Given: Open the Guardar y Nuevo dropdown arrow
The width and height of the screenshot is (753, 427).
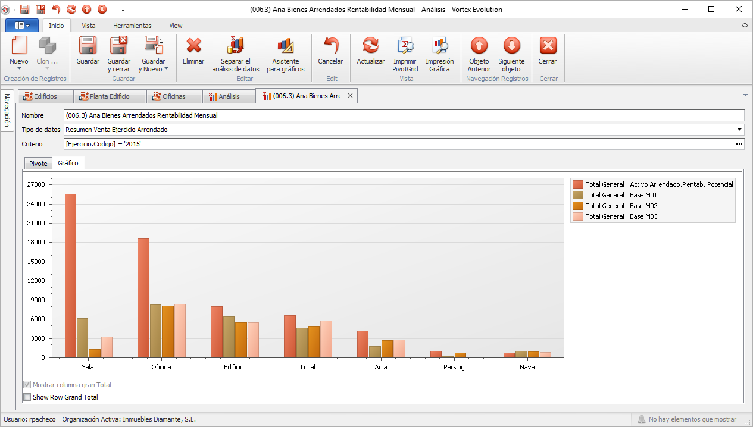Looking at the screenshot, I should (166, 69).
